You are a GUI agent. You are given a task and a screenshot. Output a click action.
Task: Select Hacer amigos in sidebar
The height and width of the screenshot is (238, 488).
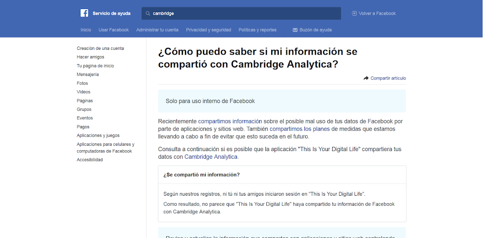[x=90, y=57]
